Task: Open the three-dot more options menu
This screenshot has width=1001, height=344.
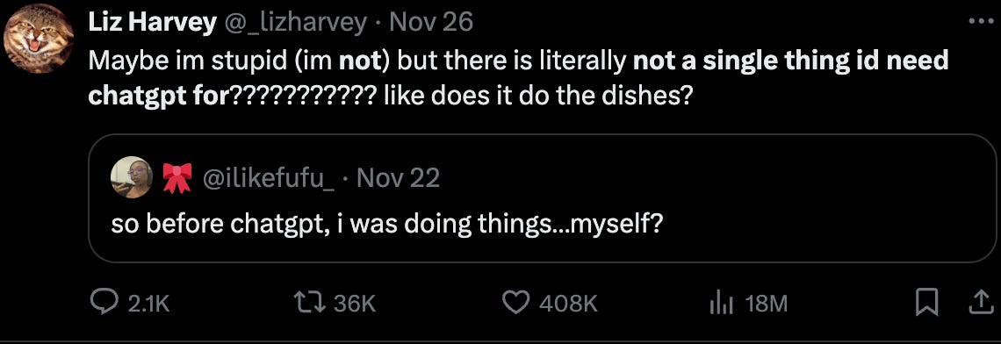Action: (976, 21)
